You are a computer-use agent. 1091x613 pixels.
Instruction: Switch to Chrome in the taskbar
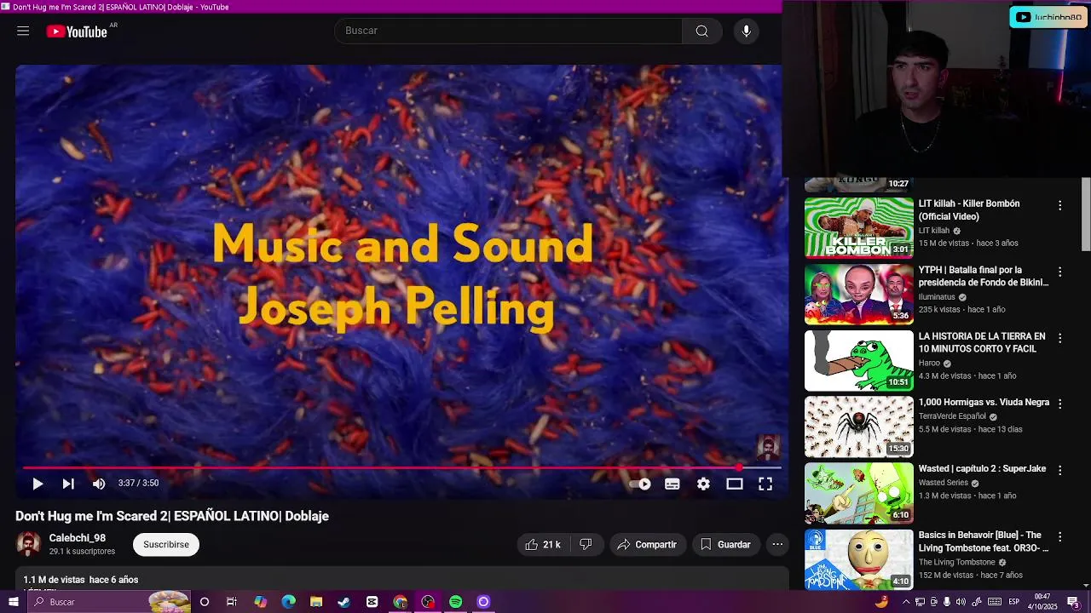tap(400, 602)
